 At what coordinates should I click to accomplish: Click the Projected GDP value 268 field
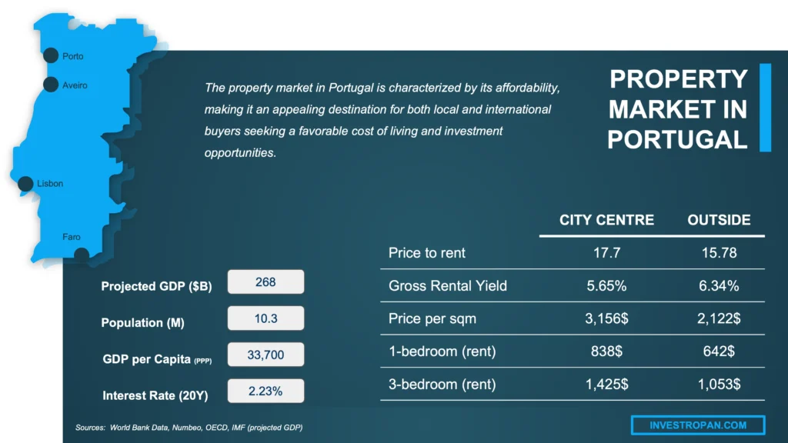(x=265, y=282)
